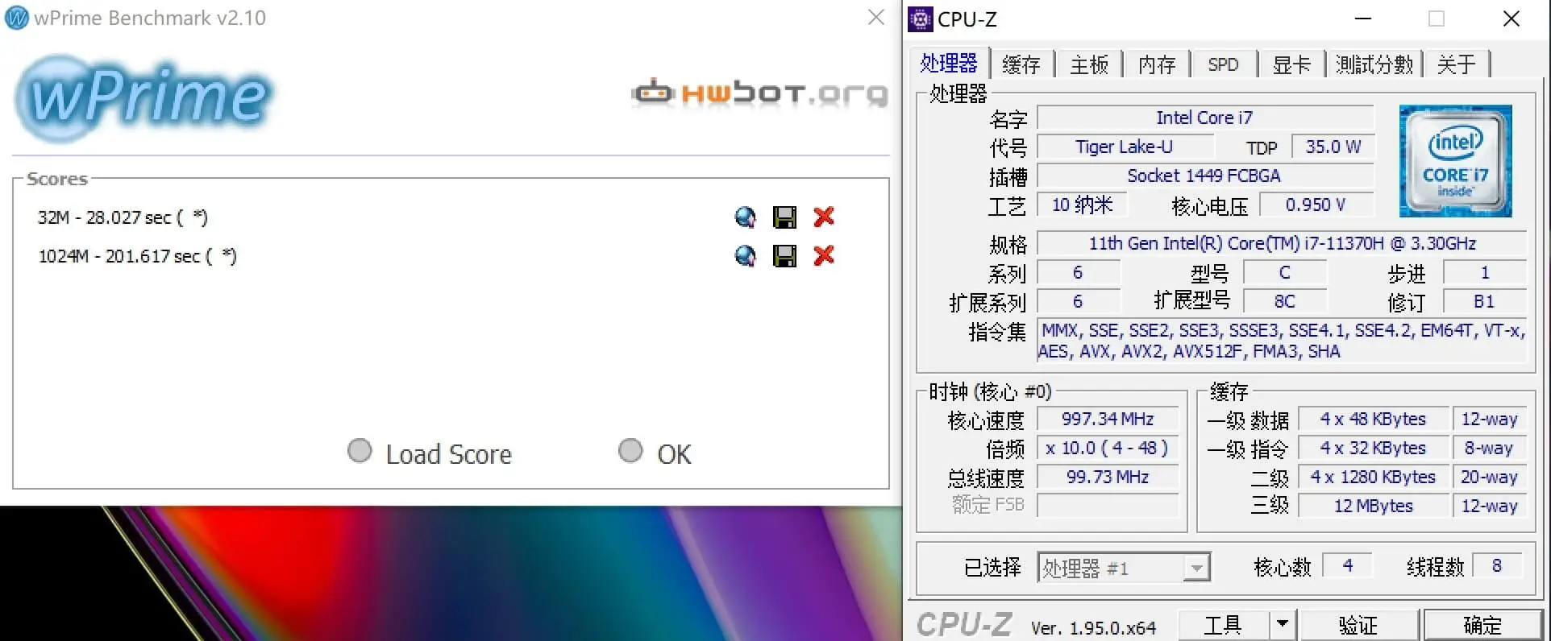1551x641 pixels.
Task: Click the 4 x 32 KBytes L1 instruction value
Action: pyautogui.click(x=1373, y=448)
